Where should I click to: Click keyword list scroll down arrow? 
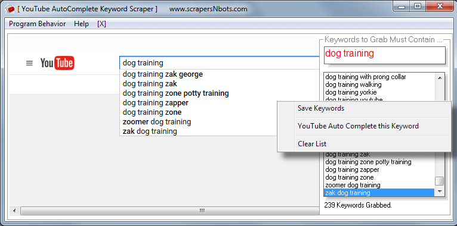pos(440,192)
